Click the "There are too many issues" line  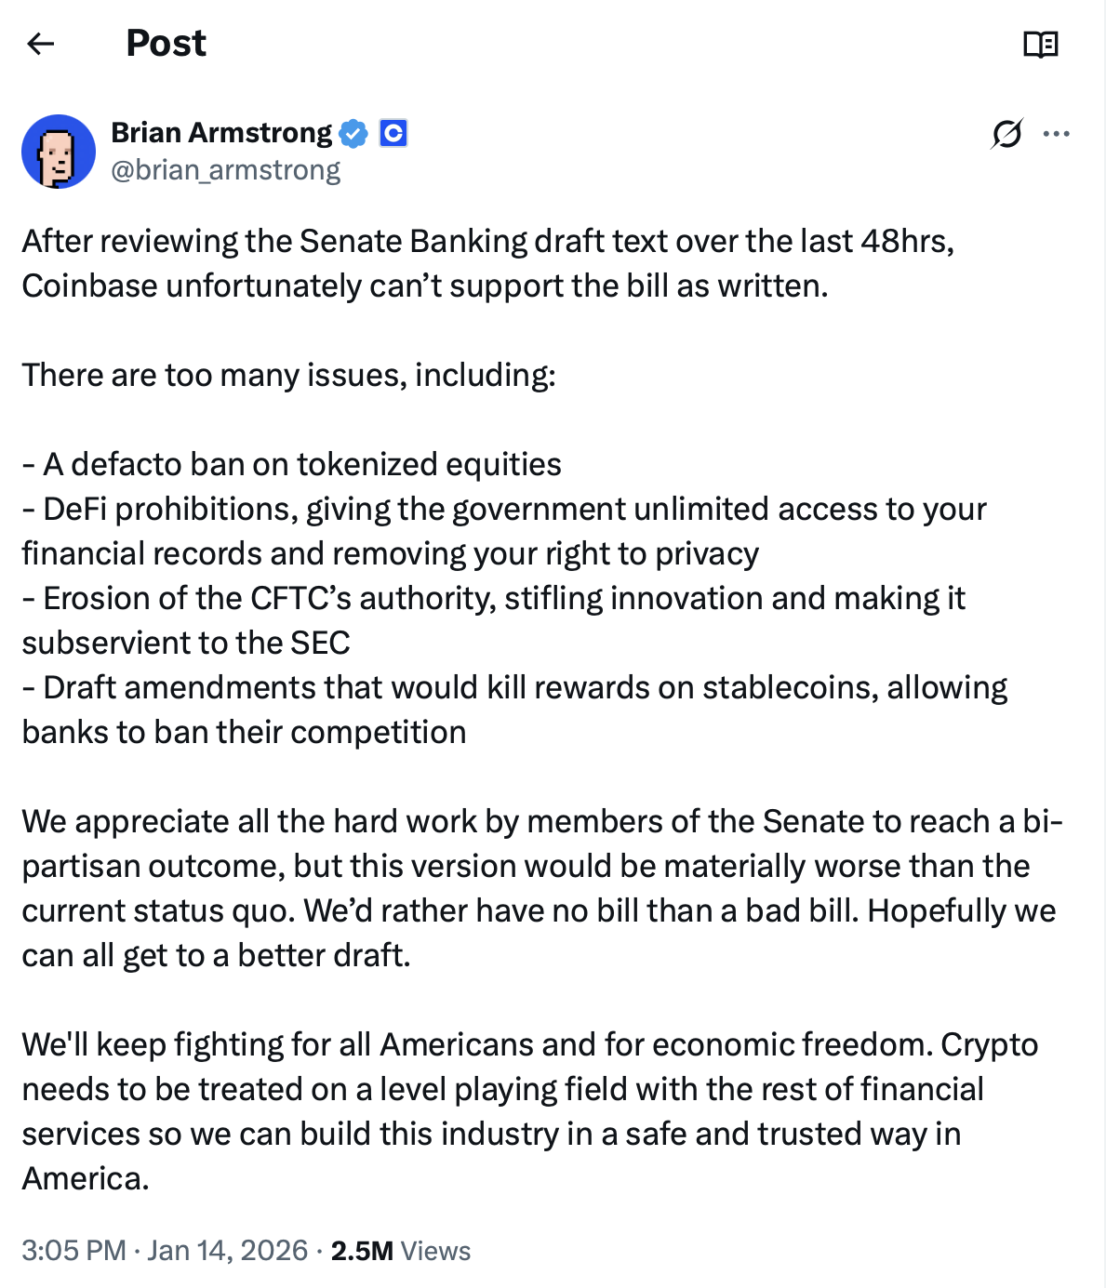288,375
